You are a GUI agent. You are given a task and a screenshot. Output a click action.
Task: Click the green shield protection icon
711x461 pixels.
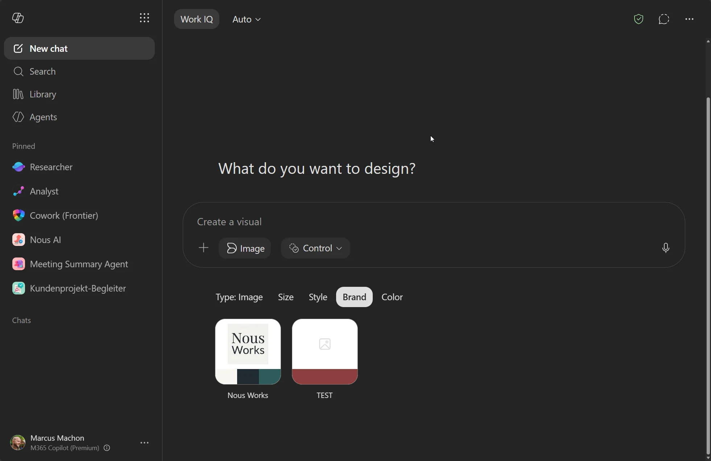tap(638, 19)
